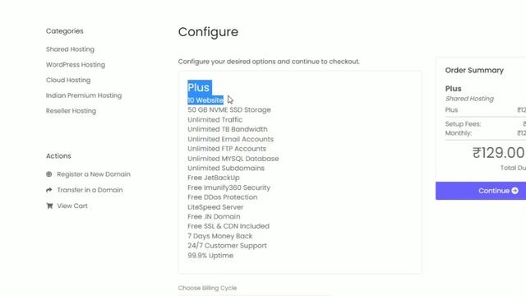Click the Choose Billing Cycle label
The image size is (526, 296).
click(x=207, y=288)
